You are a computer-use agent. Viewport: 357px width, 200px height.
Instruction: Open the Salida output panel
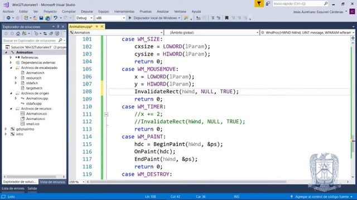32,188
